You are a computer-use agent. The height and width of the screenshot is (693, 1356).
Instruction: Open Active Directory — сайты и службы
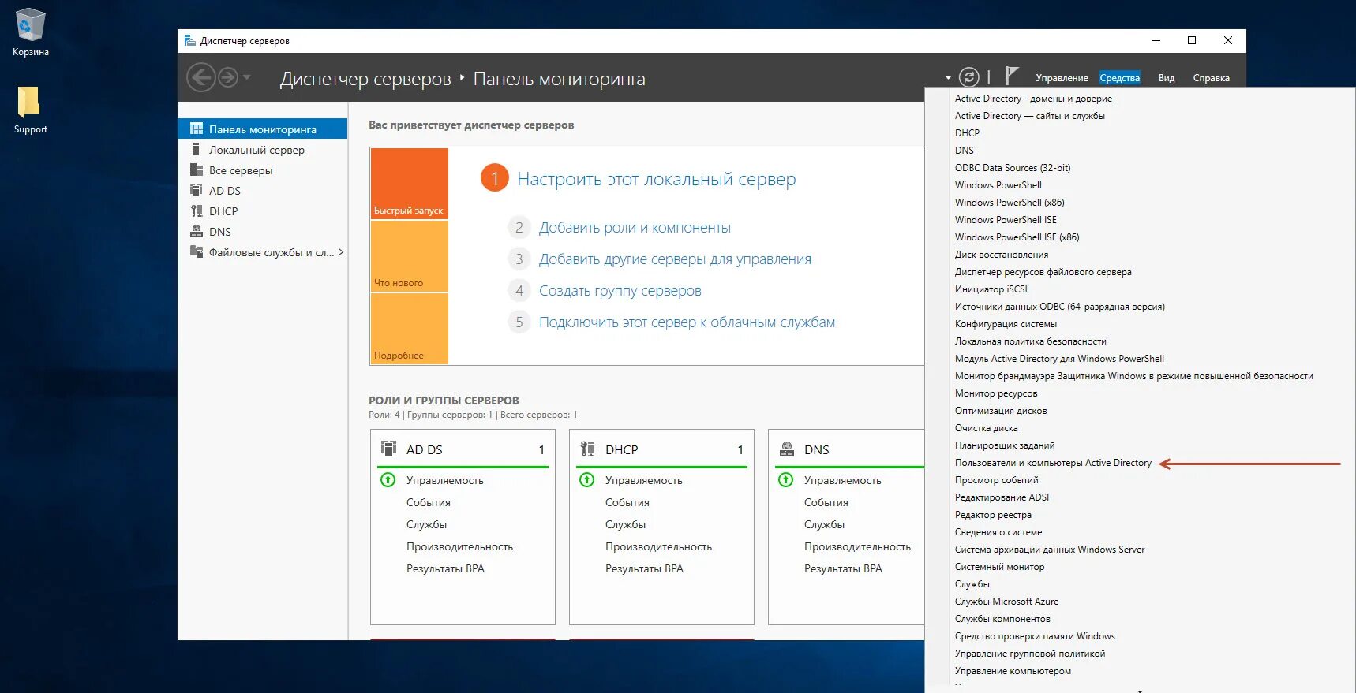[1029, 116]
